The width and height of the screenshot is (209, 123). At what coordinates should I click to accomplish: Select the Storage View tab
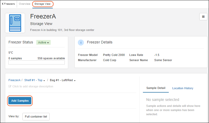coord(43,4)
